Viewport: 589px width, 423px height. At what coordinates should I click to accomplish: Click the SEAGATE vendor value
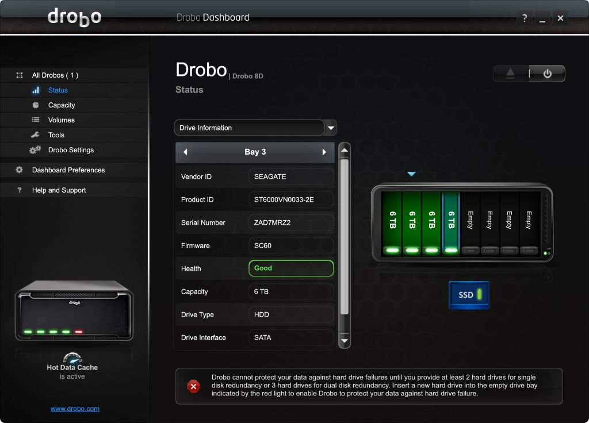291,177
